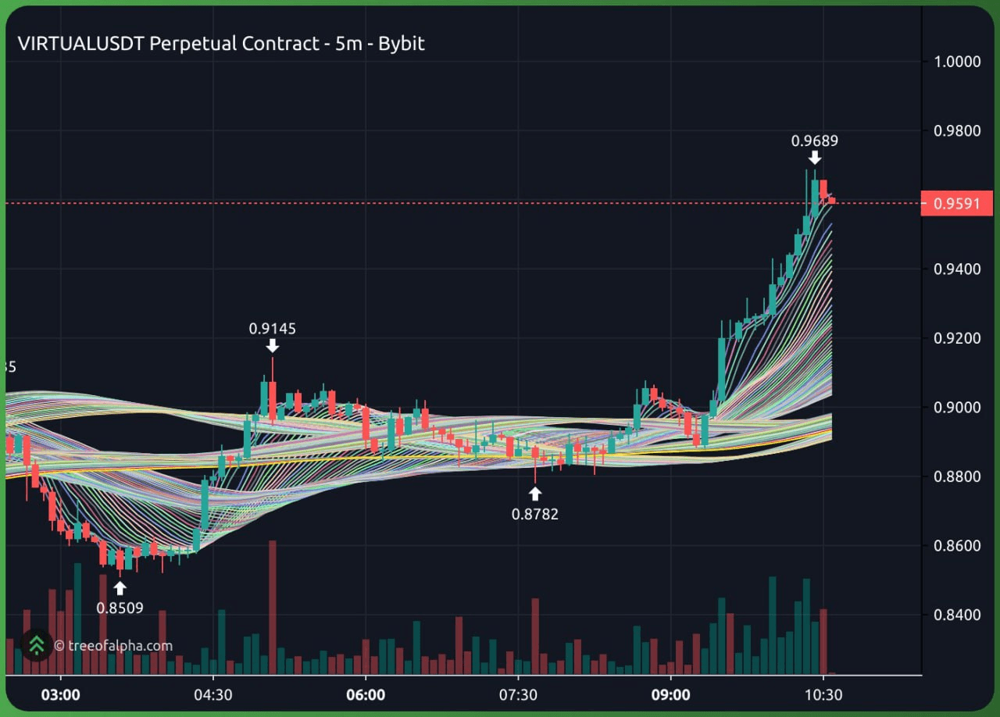Click the 03:00 time axis label
The height and width of the screenshot is (717, 1000).
tap(60, 695)
